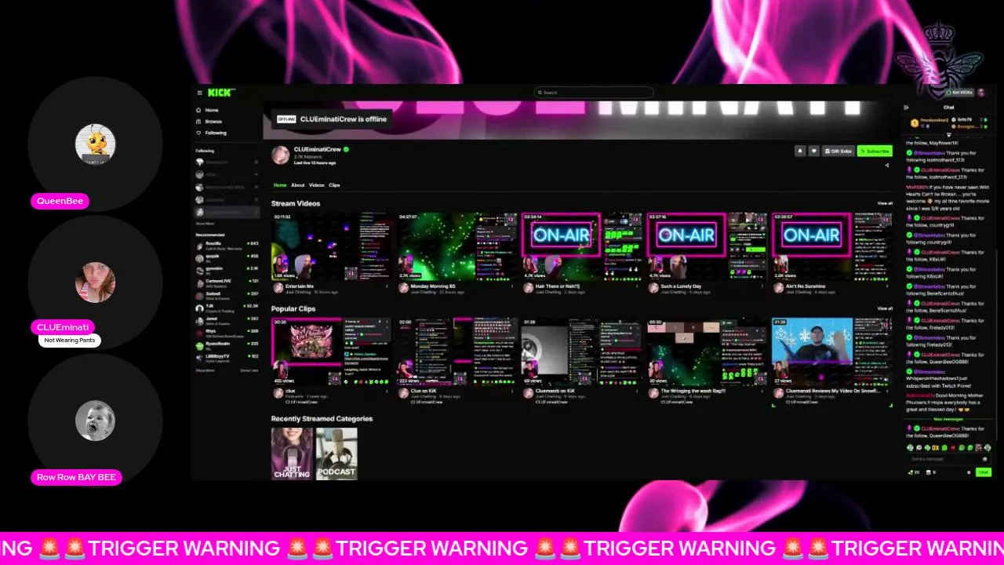Open Such a Lonely Day video thumbnail
Screen dimensions: 1004x565
[x=708, y=246]
